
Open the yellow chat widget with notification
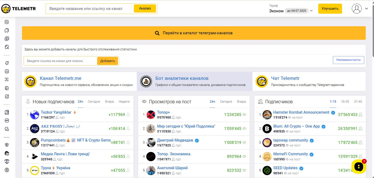[x=359, y=167]
